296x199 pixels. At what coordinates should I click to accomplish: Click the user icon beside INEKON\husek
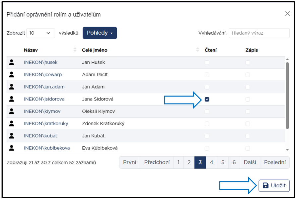pos(12,62)
